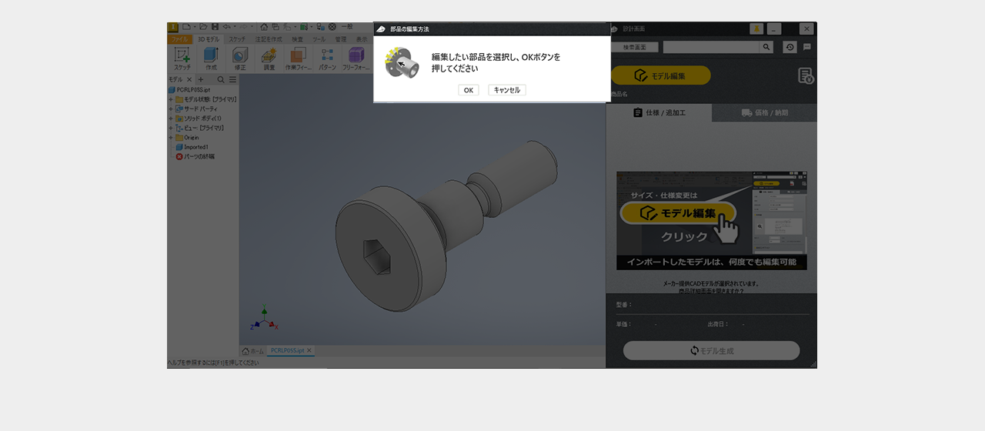Expand the Origin folder in model tree
The width and height of the screenshot is (985, 431).
(x=171, y=138)
